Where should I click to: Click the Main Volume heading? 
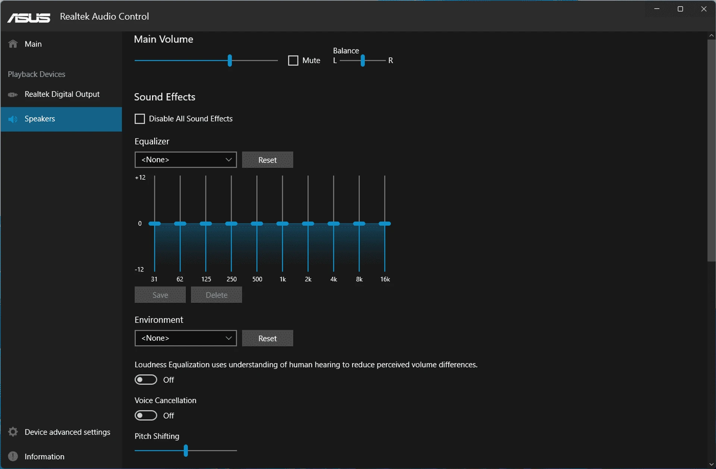[x=163, y=39]
